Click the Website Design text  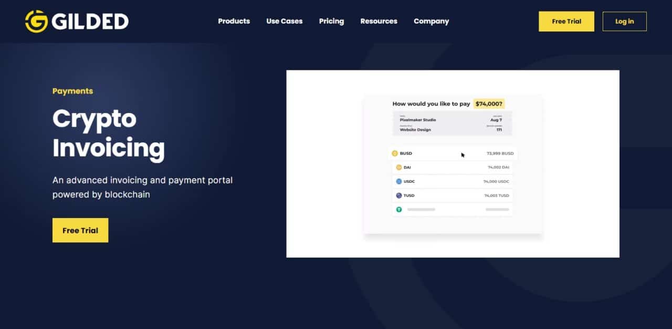[x=415, y=129]
